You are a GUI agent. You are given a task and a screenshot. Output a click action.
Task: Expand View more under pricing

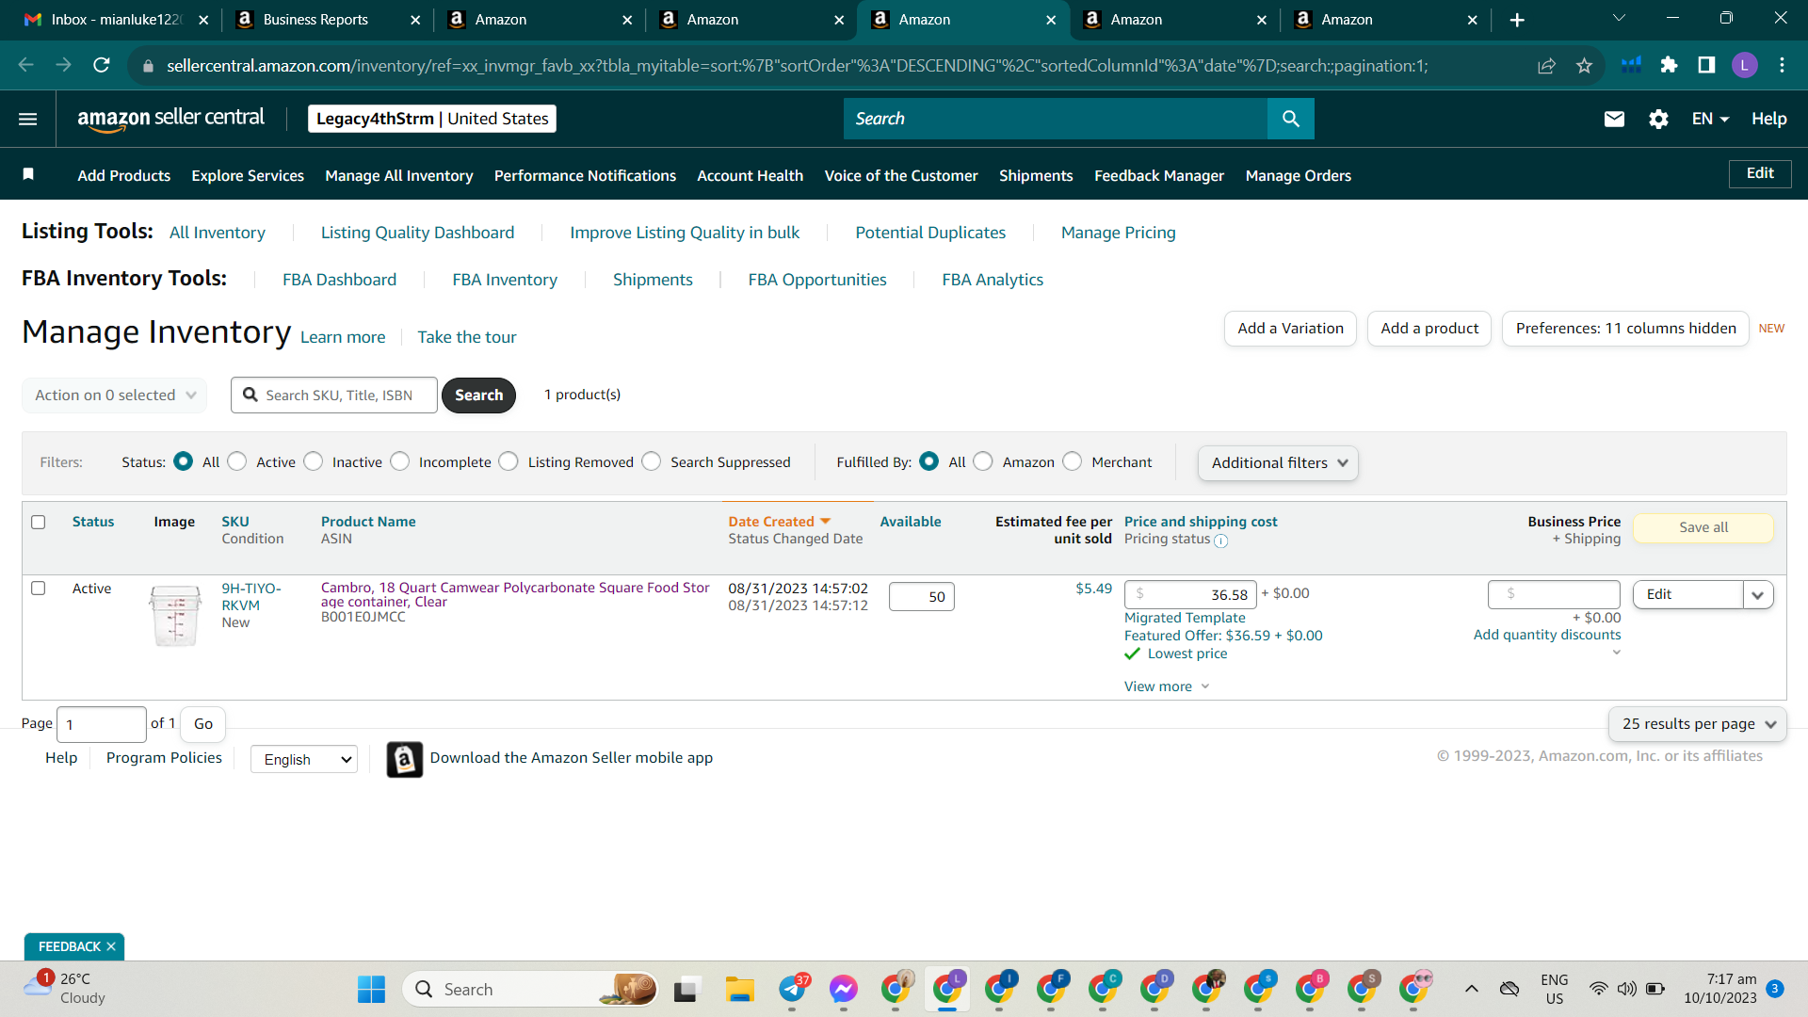pyautogui.click(x=1166, y=686)
